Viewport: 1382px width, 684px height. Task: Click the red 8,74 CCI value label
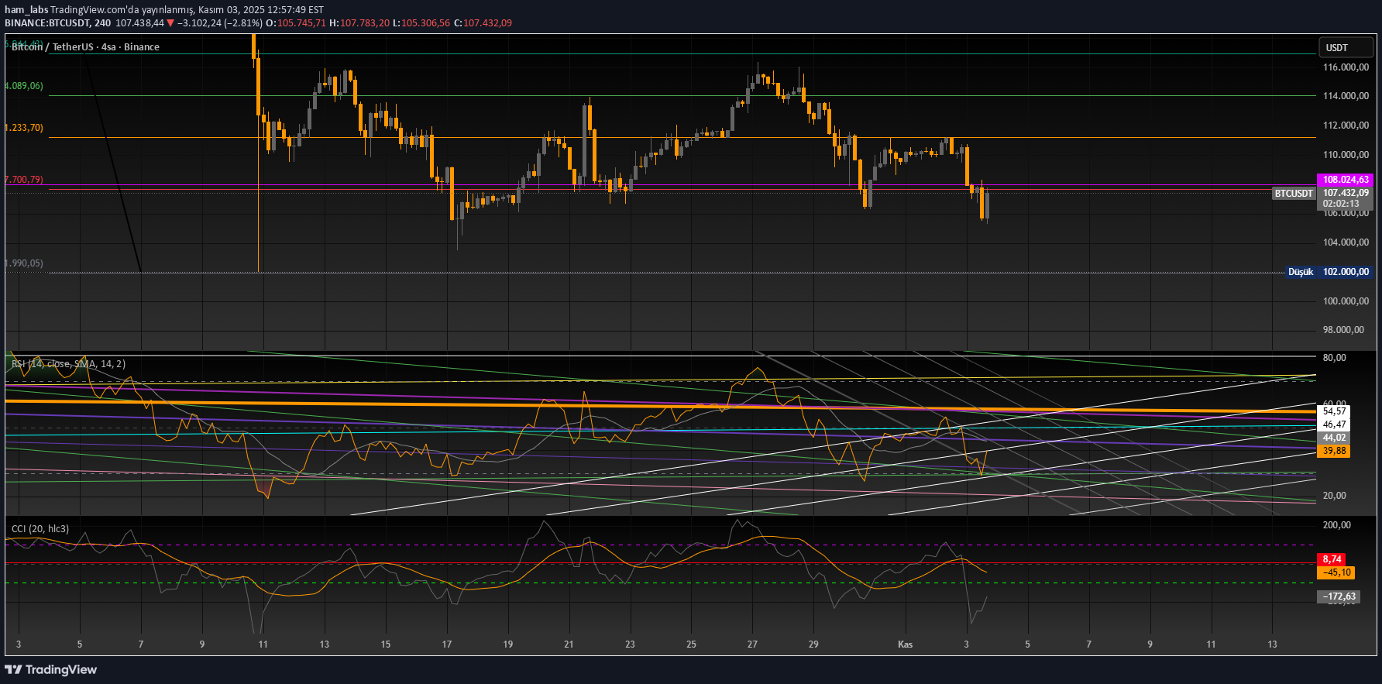tap(1332, 559)
